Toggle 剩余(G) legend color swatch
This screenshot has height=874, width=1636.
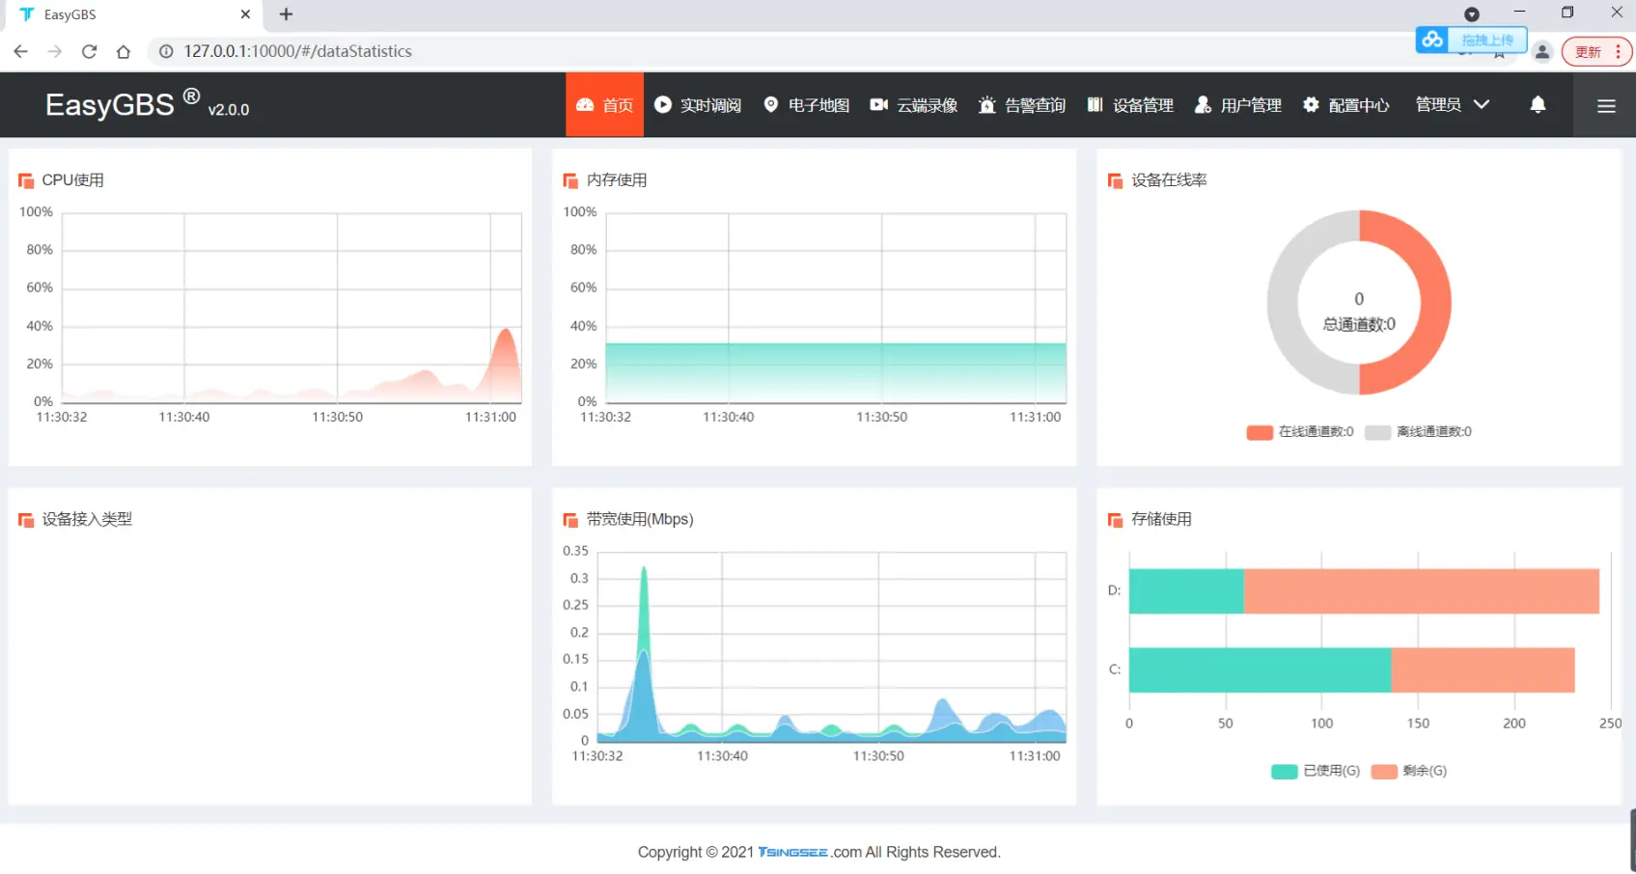tap(1384, 771)
